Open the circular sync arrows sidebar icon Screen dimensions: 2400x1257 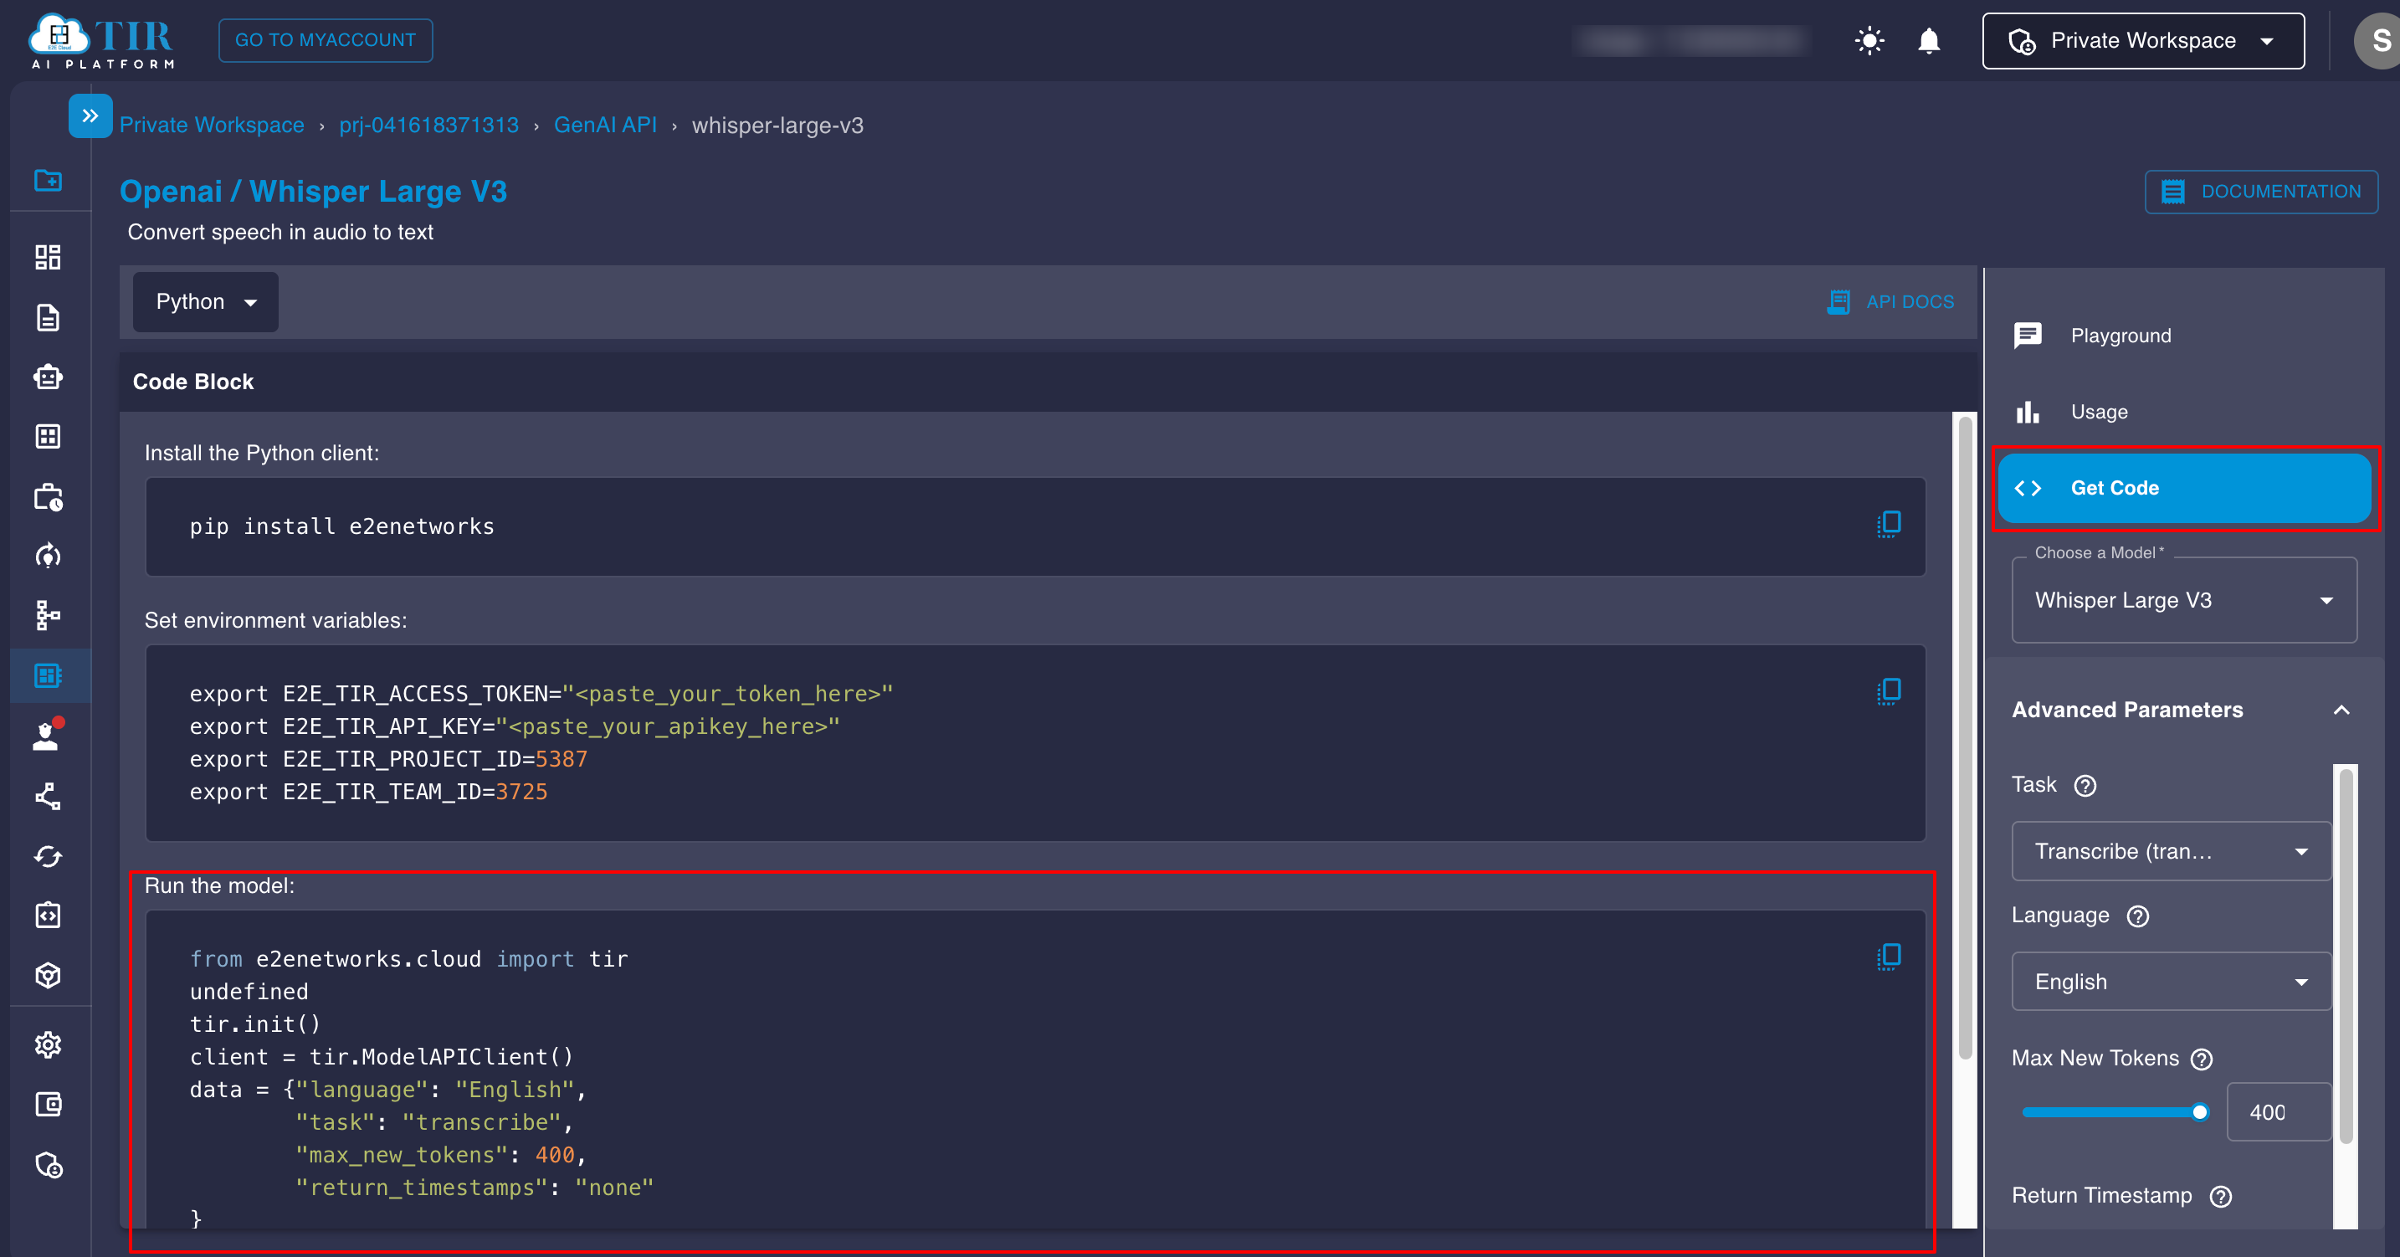[x=48, y=856]
